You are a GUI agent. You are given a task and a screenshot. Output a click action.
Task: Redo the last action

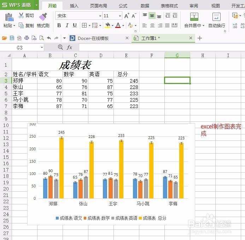[x=56, y=38]
